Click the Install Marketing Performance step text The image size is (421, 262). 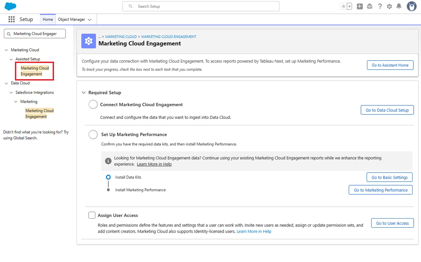(140, 190)
